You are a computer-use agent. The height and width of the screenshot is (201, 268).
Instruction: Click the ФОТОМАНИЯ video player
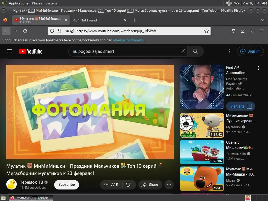tap(90, 112)
